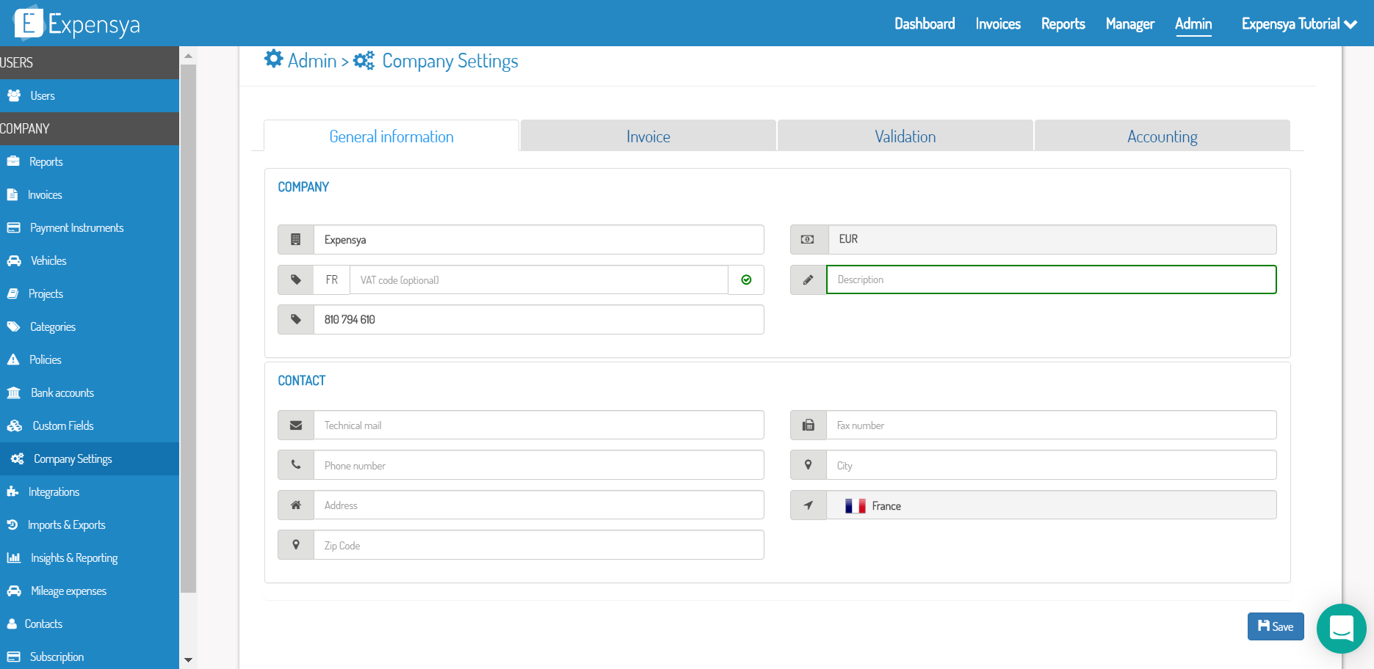Viewport: 1374px width, 669px height.
Task: Click the sidebar scrollbar down arrow
Action: 188,660
